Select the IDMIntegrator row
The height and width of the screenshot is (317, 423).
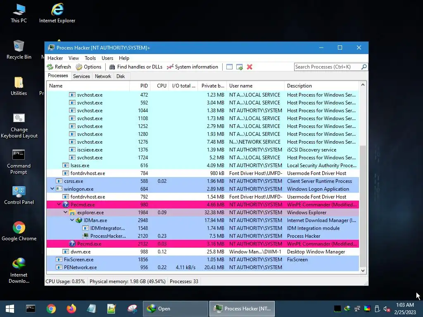pyautogui.click(x=203, y=228)
